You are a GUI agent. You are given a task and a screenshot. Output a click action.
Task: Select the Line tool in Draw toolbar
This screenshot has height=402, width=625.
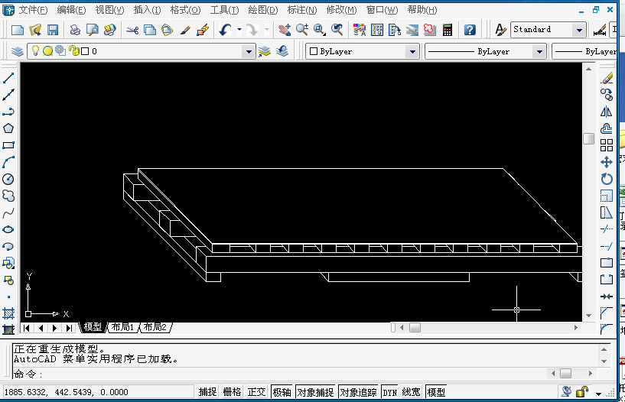click(x=8, y=78)
